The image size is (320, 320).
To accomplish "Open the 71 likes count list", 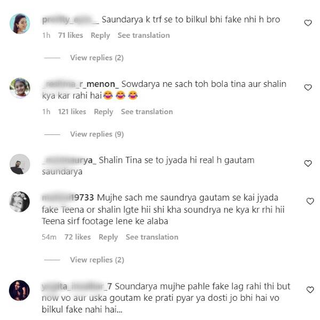I will click(70, 35).
